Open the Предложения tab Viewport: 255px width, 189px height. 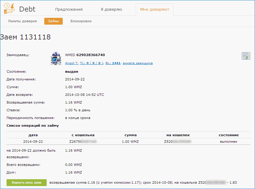(69, 9)
